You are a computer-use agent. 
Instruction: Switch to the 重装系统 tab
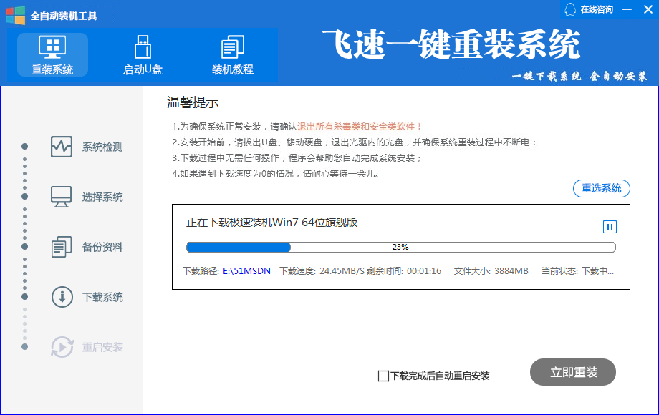[x=50, y=54]
